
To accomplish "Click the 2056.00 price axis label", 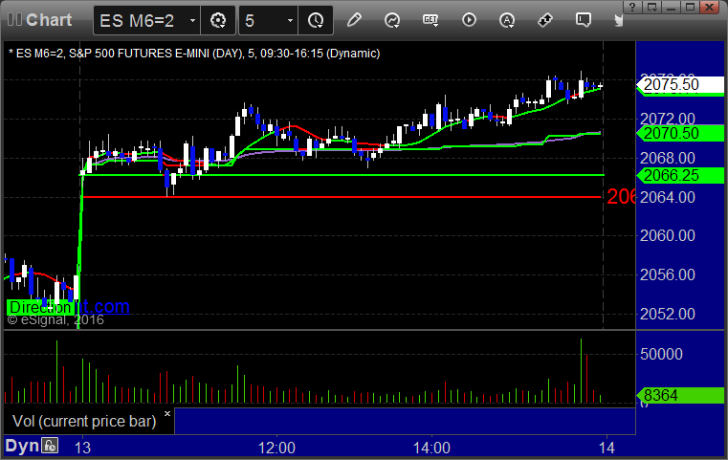I will pyautogui.click(x=667, y=274).
